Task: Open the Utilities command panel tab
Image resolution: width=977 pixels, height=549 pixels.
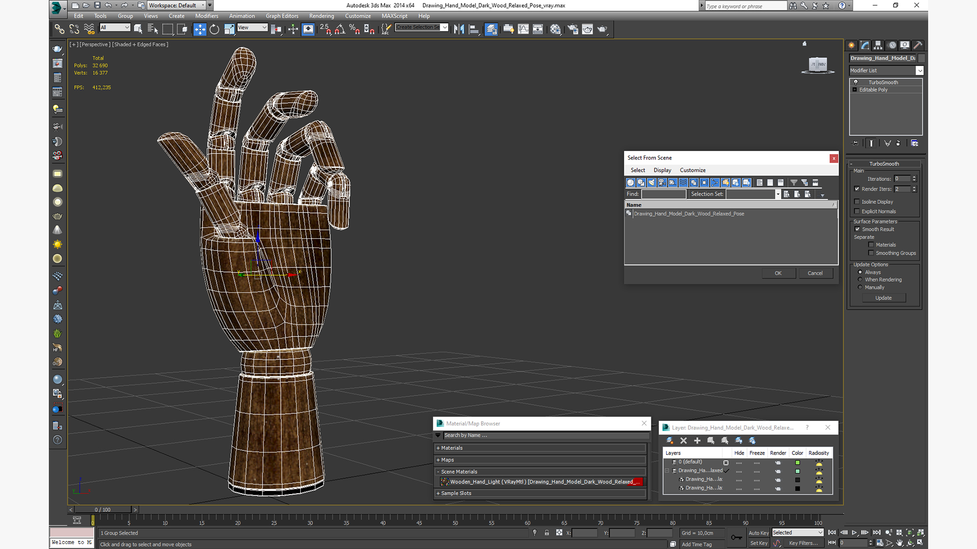Action: 918,45
